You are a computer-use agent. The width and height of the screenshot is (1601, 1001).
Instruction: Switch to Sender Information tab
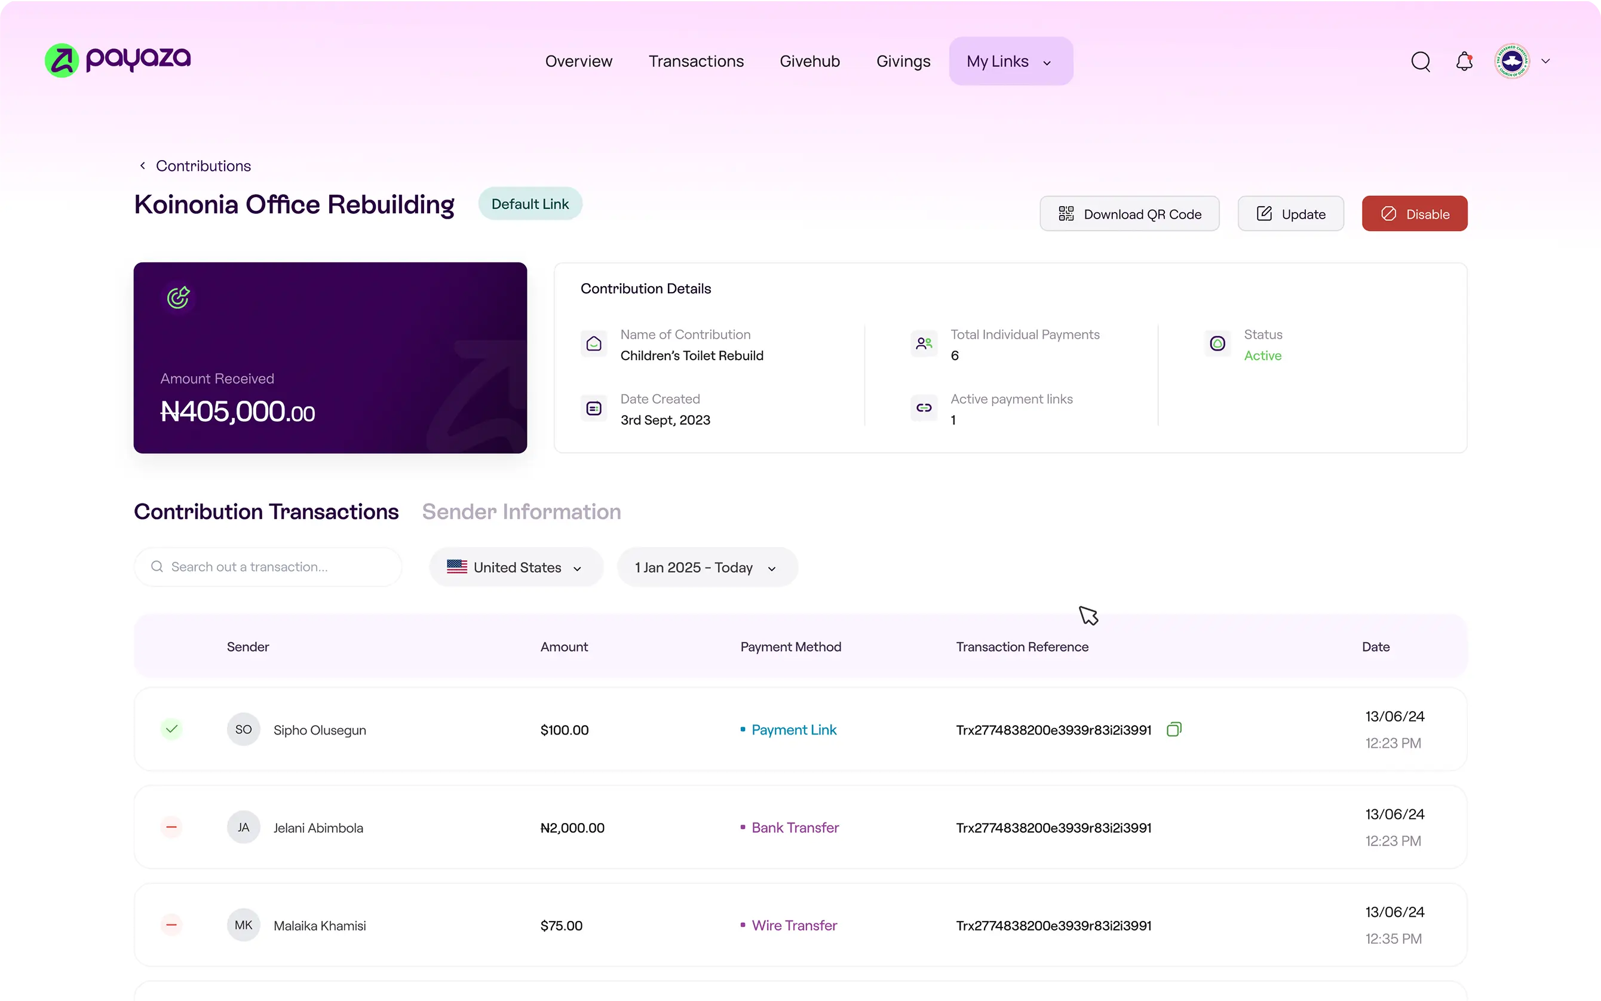[521, 512]
